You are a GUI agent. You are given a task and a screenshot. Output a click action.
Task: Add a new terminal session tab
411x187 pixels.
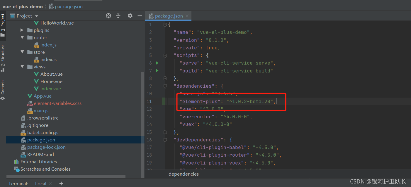click(61, 183)
